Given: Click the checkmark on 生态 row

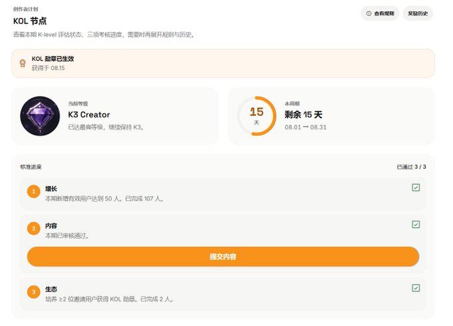Looking at the screenshot, I should point(416,288).
